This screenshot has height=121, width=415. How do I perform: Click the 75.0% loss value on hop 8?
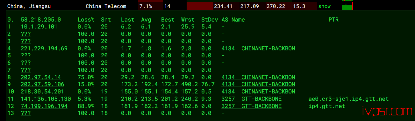click(86, 77)
